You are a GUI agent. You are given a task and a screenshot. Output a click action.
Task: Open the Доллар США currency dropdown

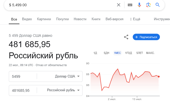pos(67,76)
